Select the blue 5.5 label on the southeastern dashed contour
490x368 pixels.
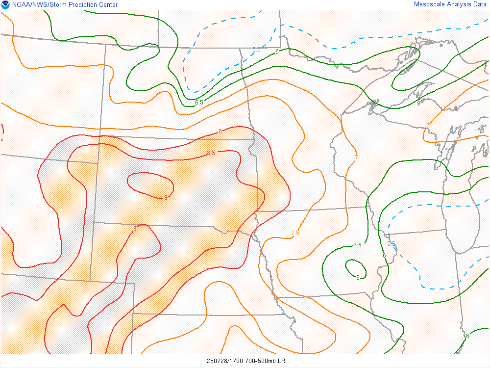[392, 243]
